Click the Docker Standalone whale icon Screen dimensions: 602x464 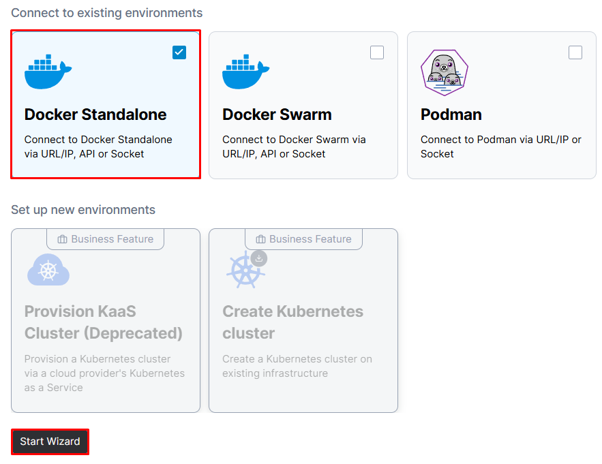48,72
